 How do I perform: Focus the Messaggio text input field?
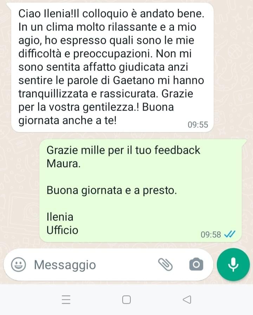coord(95,264)
